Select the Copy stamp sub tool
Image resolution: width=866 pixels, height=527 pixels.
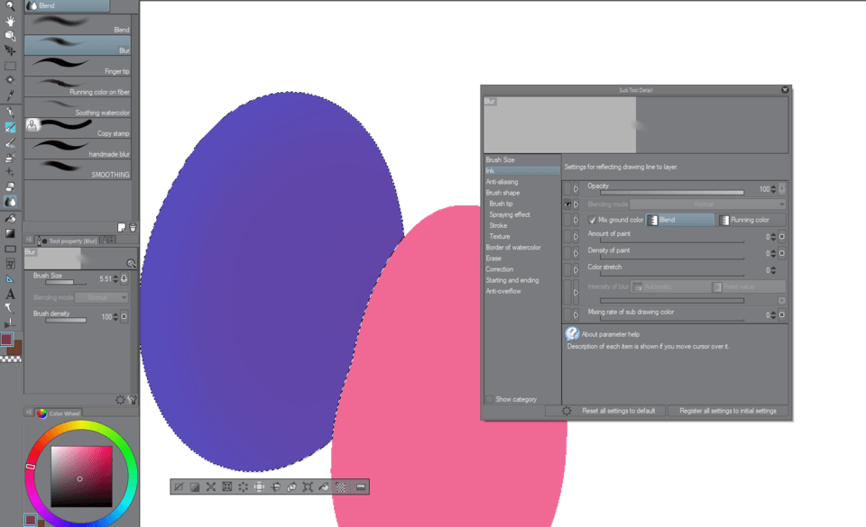click(x=78, y=128)
